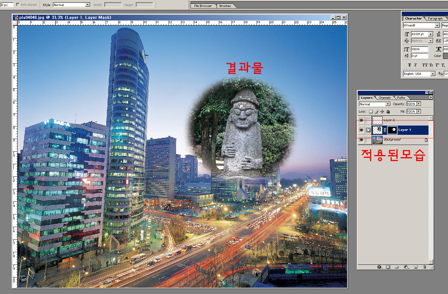The width and height of the screenshot is (448, 294).
Task: Click the Lock All padlock icon
Action: point(388,112)
